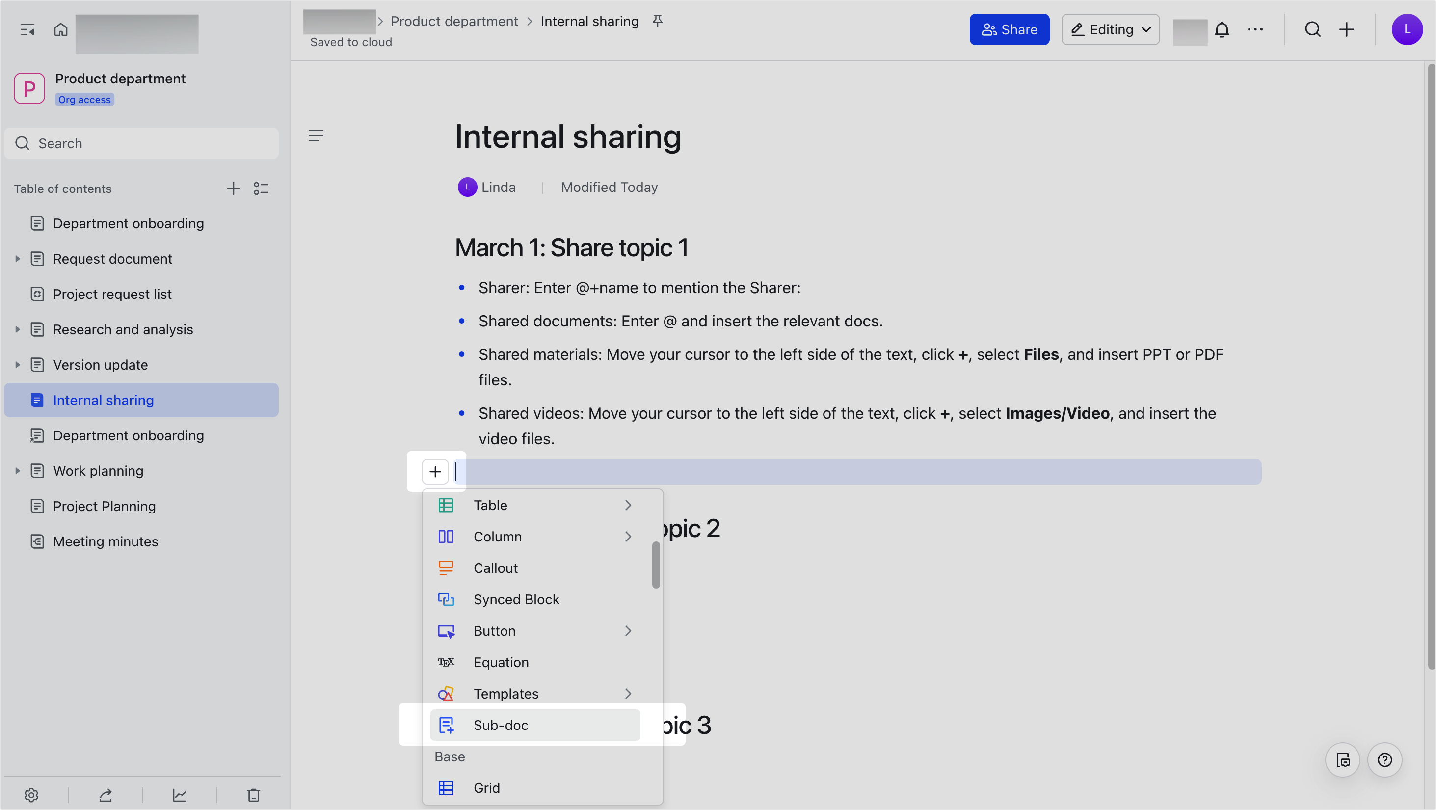Expand the Version update tree node
This screenshot has height=810, width=1436.
click(x=17, y=365)
